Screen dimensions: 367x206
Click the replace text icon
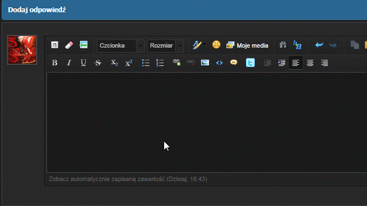tap(297, 45)
